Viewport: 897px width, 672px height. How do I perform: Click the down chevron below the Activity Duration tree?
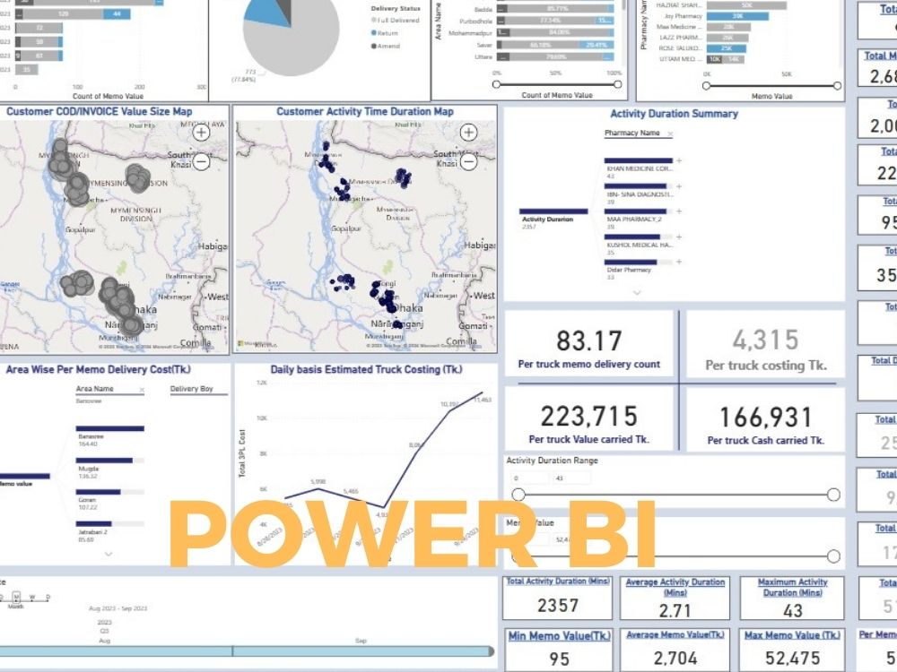point(637,290)
